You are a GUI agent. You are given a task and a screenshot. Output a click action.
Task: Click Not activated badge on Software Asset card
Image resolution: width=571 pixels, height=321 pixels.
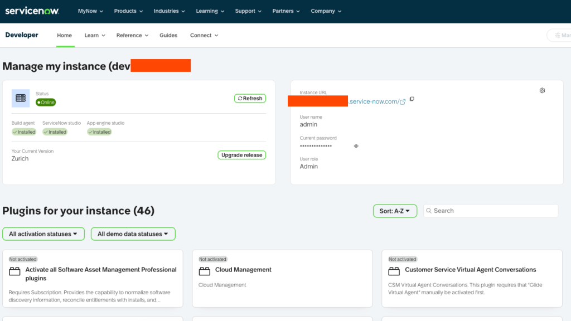(x=22, y=259)
